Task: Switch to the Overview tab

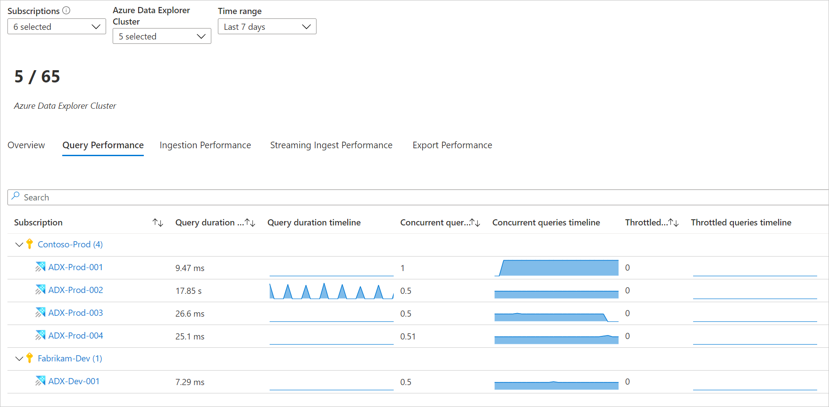Action: pos(26,145)
